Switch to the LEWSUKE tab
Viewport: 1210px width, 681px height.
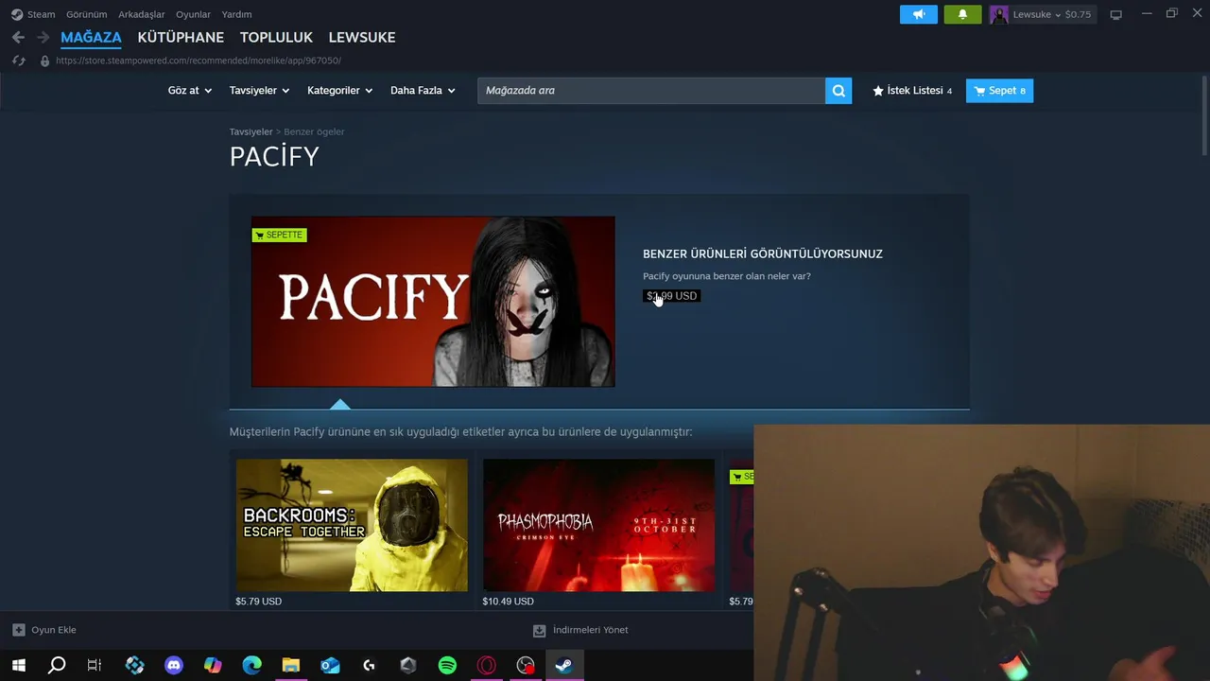(x=362, y=37)
